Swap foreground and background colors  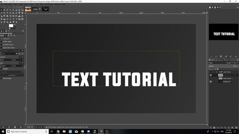15,25
